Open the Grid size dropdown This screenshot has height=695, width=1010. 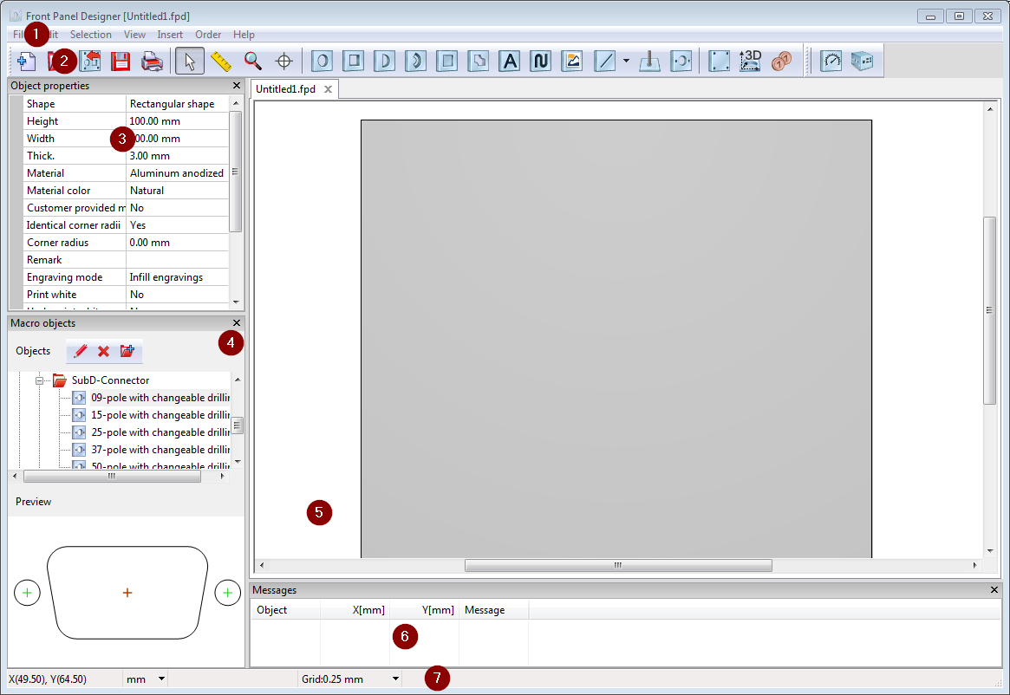pyautogui.click(x=396, y=679)
